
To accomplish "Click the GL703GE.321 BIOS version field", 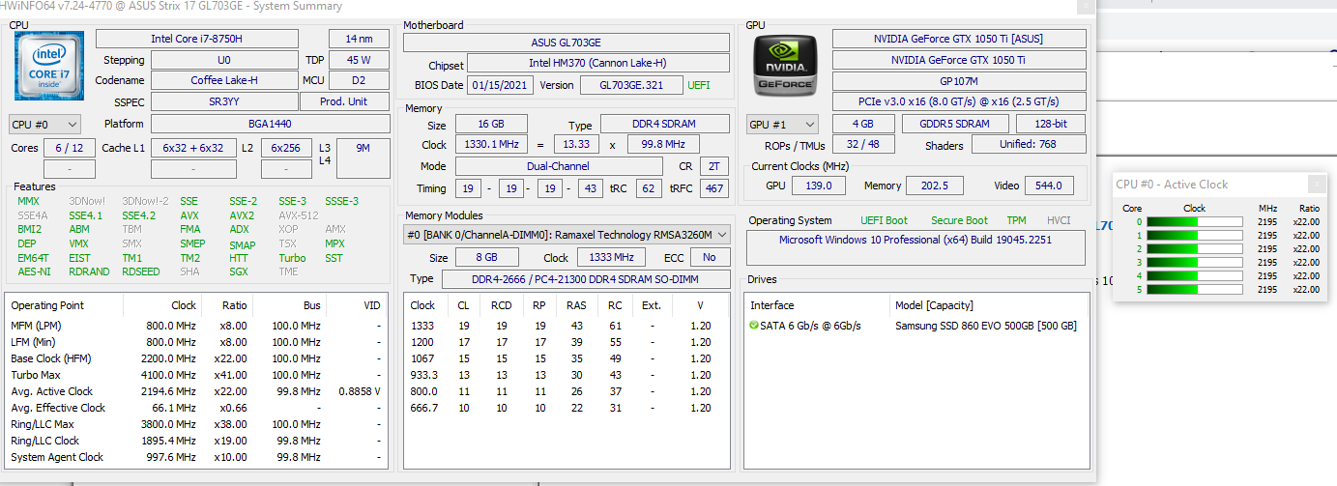I will point(631,85).
